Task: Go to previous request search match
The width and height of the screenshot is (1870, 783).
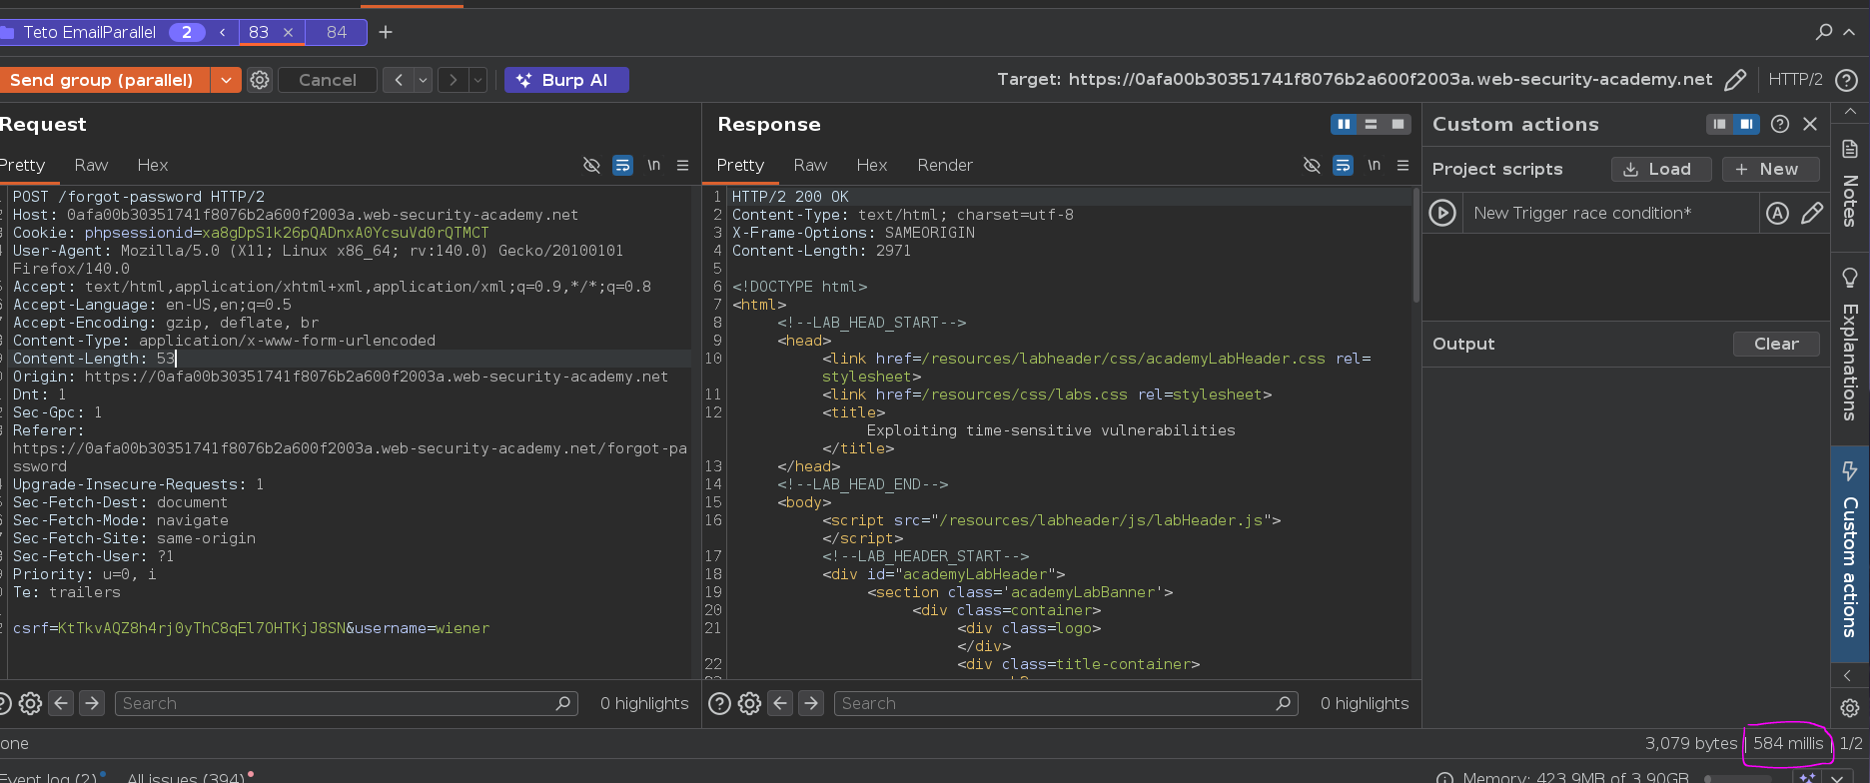Action: click(61, 703)
